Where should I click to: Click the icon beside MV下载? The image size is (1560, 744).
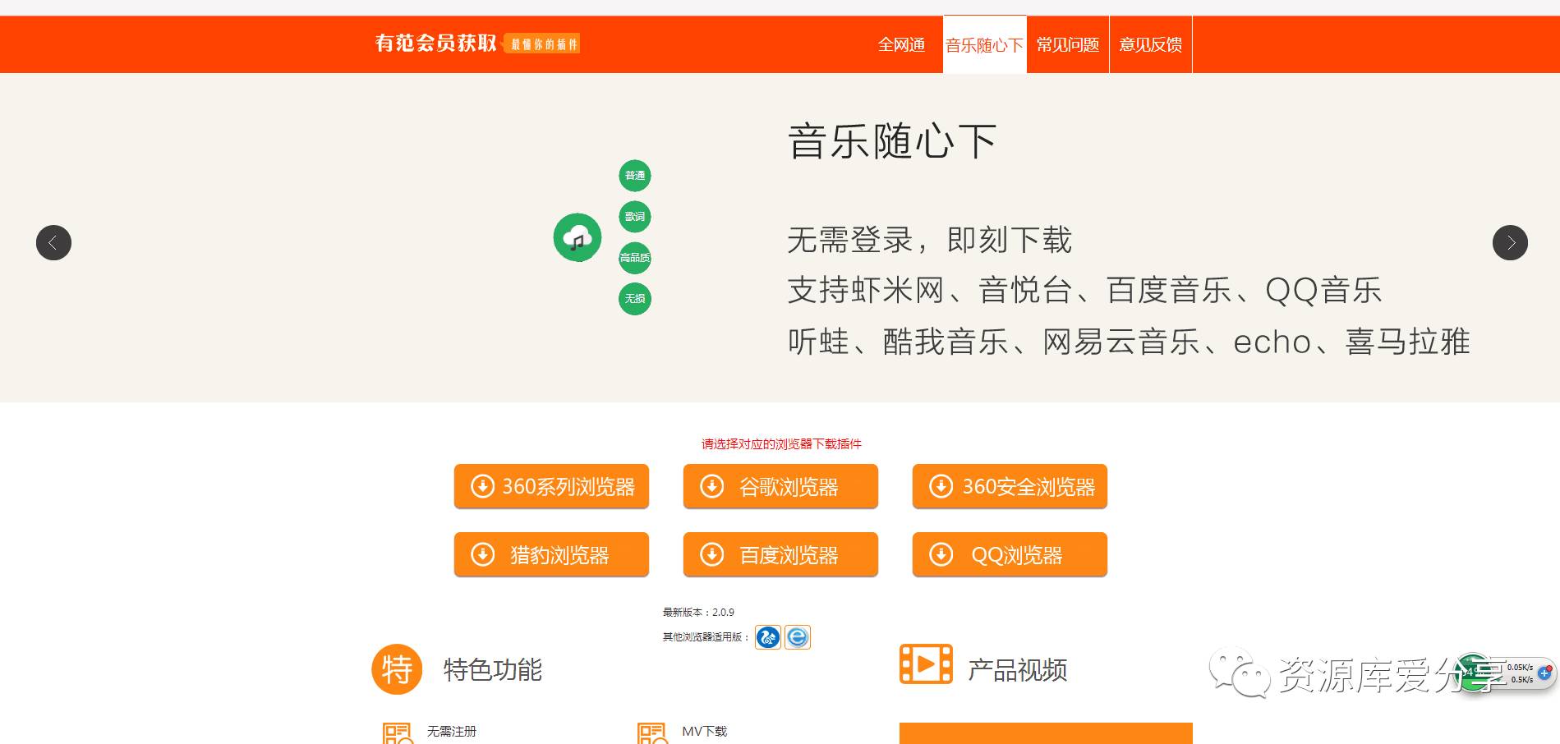click(x=652, y=733)
